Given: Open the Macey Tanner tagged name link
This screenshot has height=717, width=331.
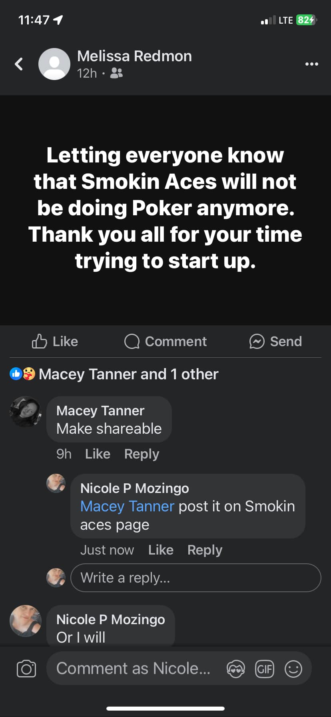Looking at the screenshot, I should tap(127, 506).
